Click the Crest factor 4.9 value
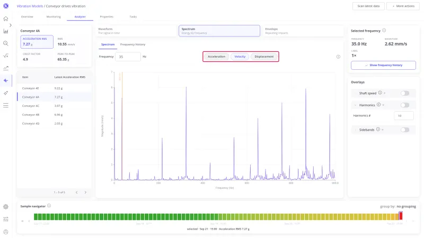This screenshot has width=424, height=238. [x=25, y=59]
